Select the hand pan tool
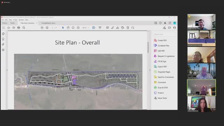Viewport: 224px width, 126px height. tap(68, 28)
